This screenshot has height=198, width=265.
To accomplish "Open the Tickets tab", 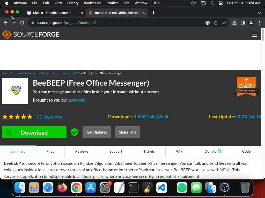I will tap(149, 151).
